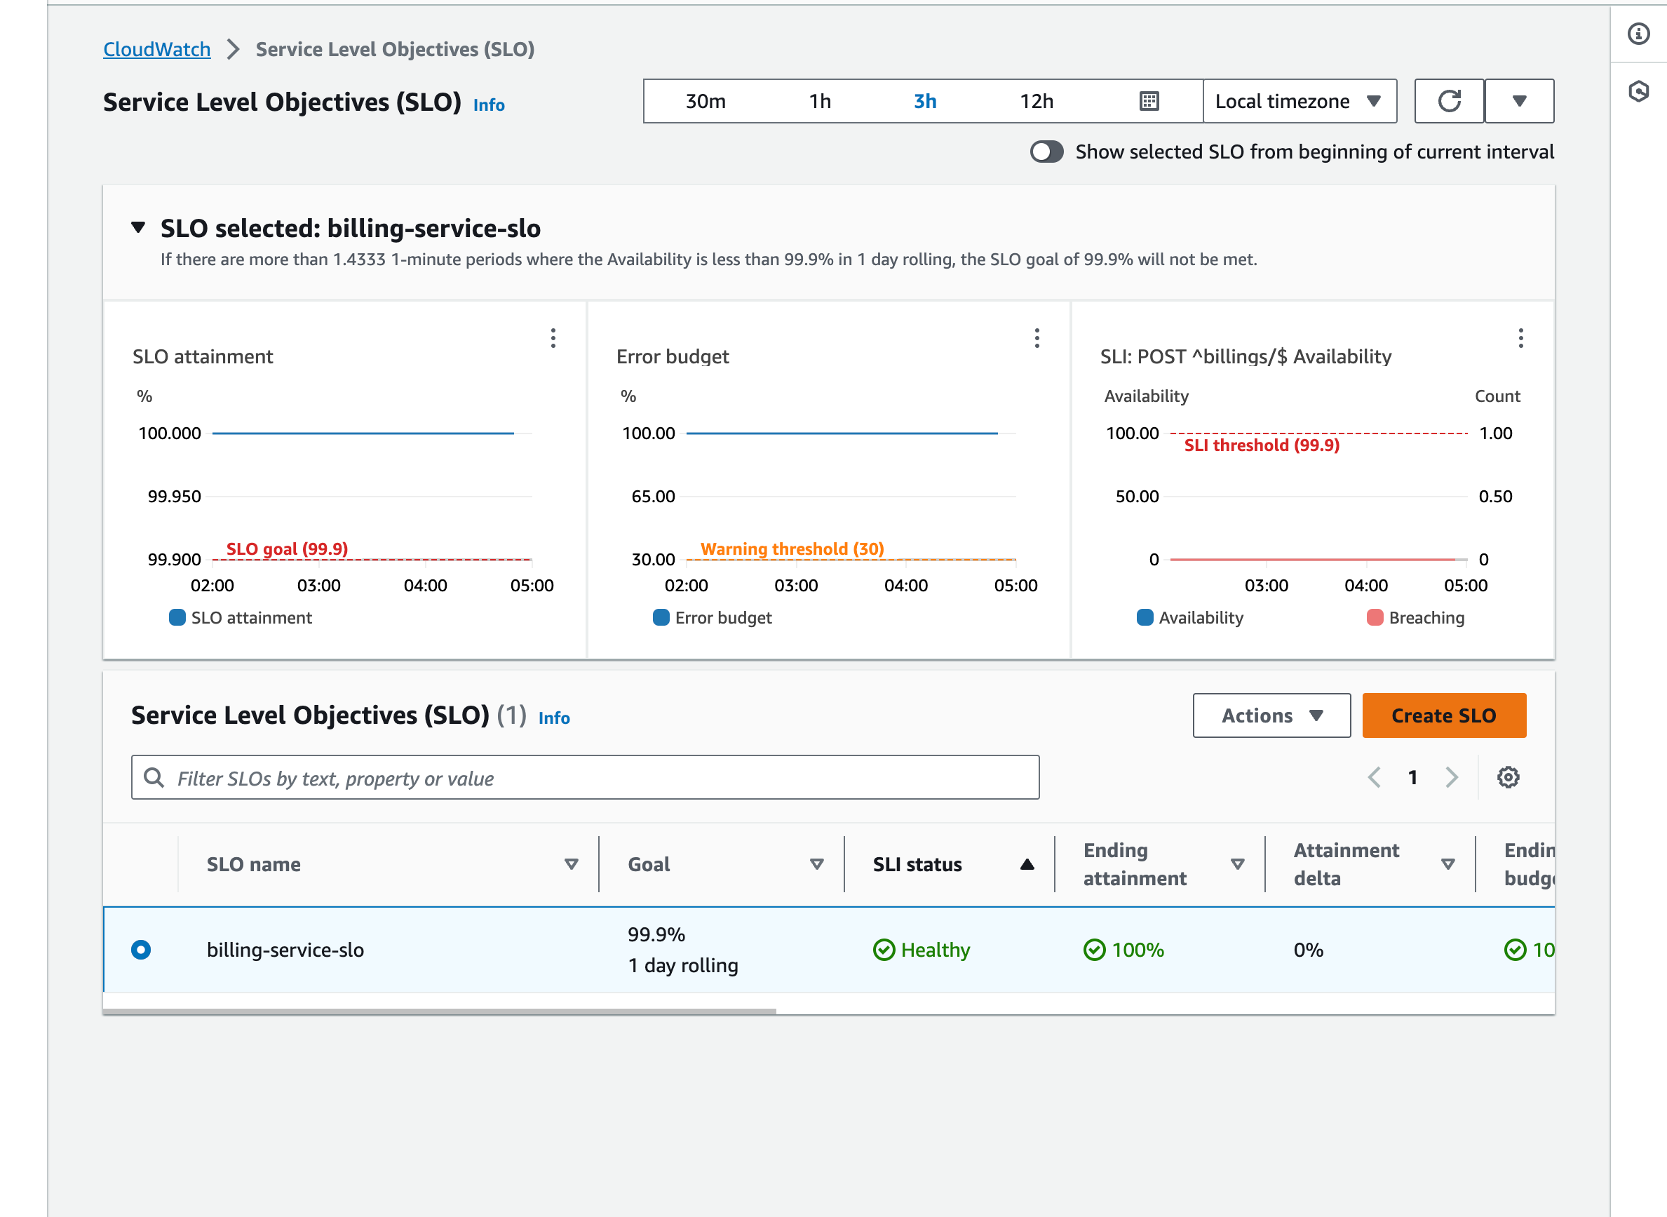
Task: Open Error budget widget options menu
Action: coord(1037,338)
